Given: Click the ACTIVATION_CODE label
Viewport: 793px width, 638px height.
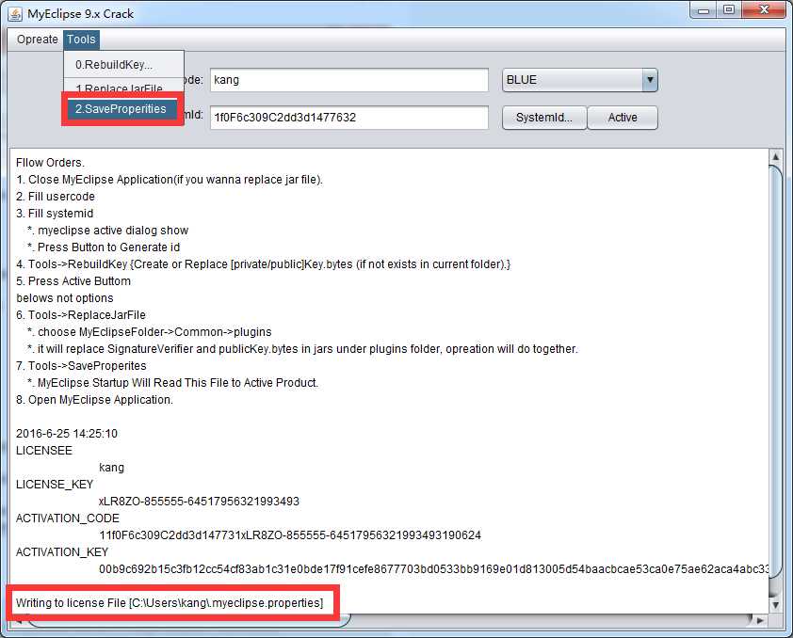Looking at the screenshot, I should 68,518.
